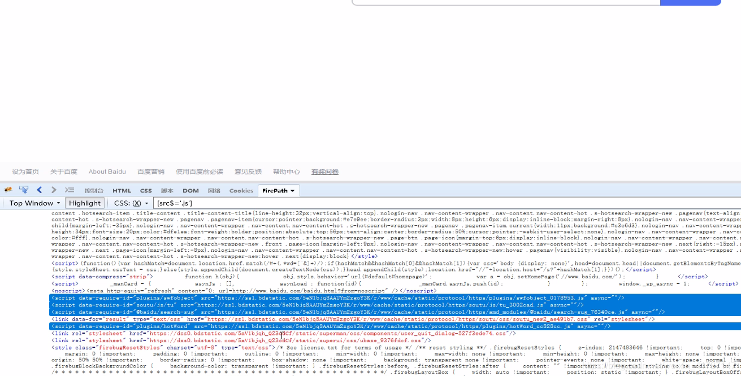Viewport: 741px width, 376px height.
Task: Click the blue Baidu search button
Action: click(x=691, y=2)
